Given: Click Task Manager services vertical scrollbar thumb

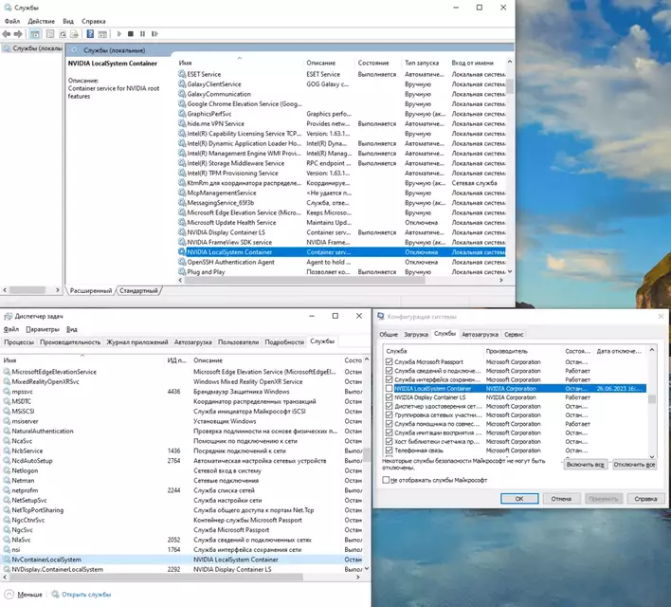Looking at the screenshot, I should (367, 454).
